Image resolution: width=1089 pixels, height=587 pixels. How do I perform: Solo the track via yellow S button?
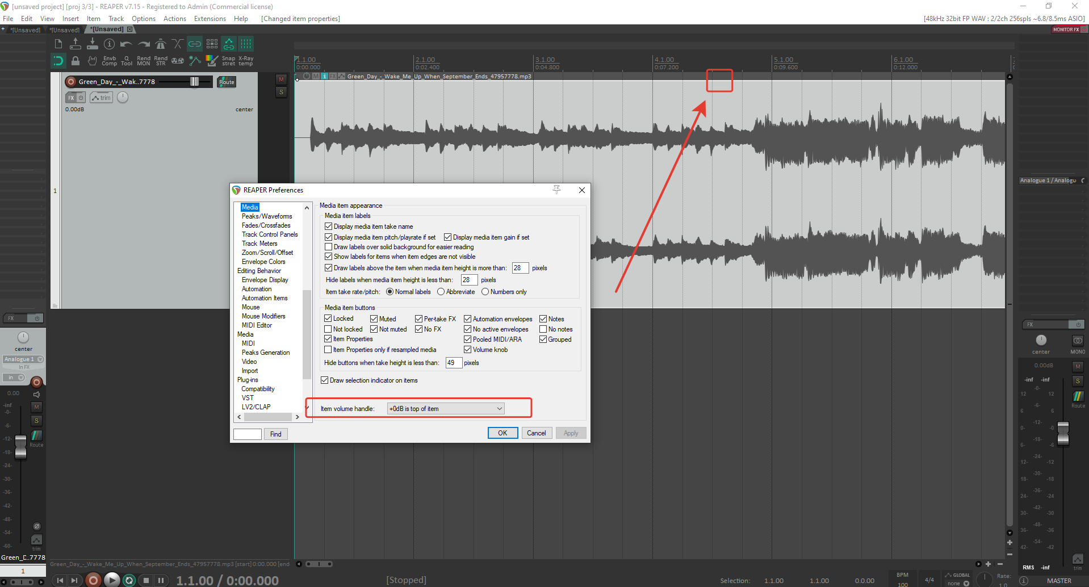[x=281, y=92]
